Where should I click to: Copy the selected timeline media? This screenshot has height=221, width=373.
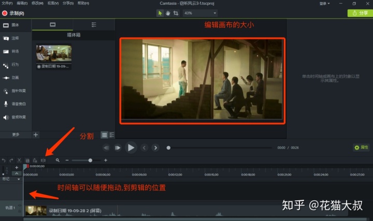tap(27, 160)
